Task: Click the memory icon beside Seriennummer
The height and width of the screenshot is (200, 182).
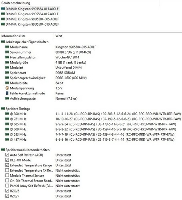Action: point(7,52)
